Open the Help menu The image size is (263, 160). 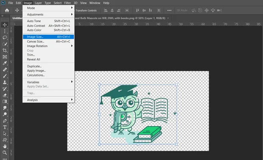[106, 3]
